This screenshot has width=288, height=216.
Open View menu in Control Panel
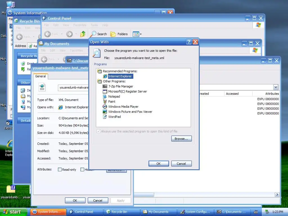[66, 25]
